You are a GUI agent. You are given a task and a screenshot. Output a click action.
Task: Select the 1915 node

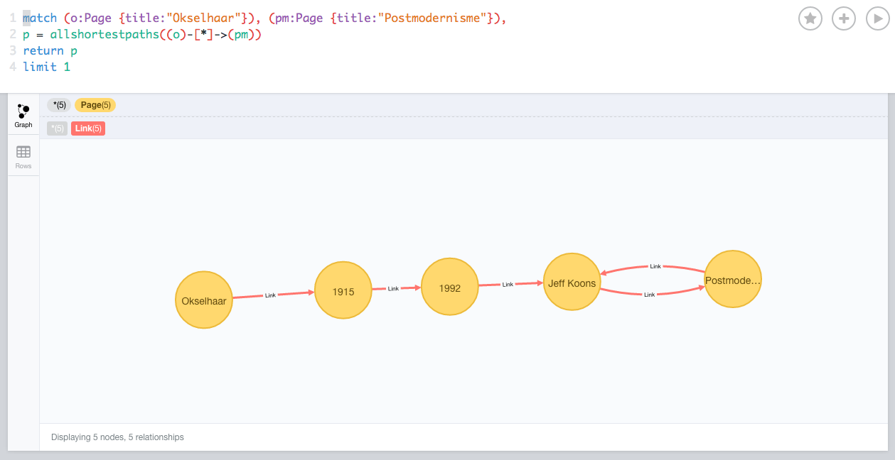[343, 291]
